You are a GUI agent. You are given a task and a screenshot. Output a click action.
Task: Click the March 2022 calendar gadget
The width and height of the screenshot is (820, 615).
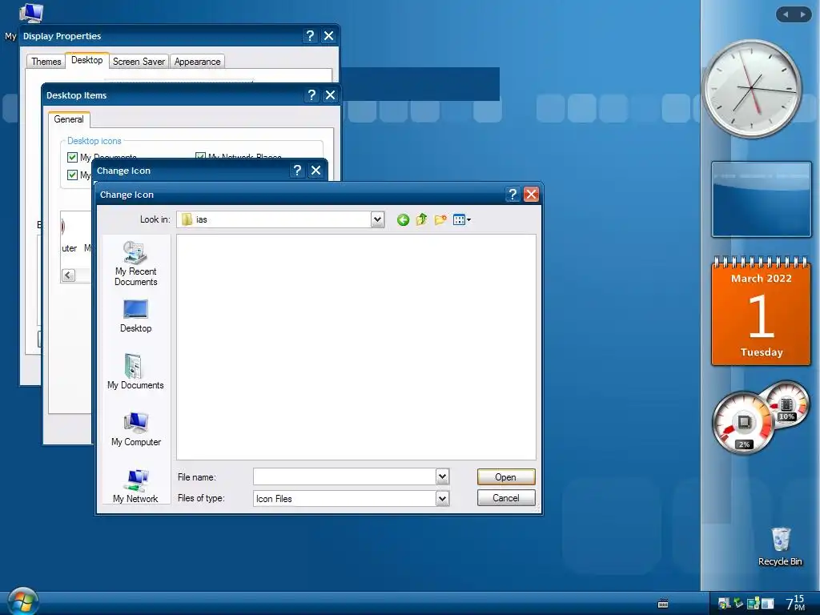(762, 311)
